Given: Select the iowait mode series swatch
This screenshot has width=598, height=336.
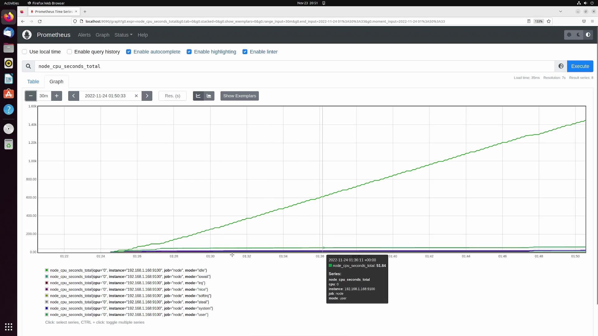Looking at the screenshot, I should pos(47,277).
